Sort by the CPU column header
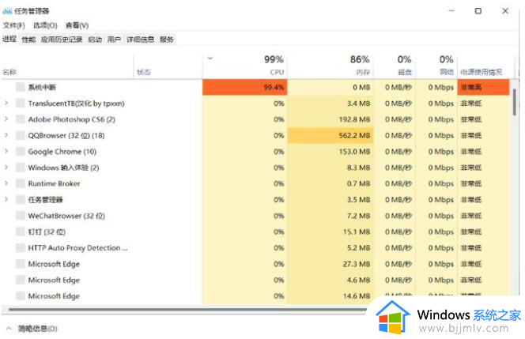This screenshot has width=525, height=339. [x=277, y=72]
